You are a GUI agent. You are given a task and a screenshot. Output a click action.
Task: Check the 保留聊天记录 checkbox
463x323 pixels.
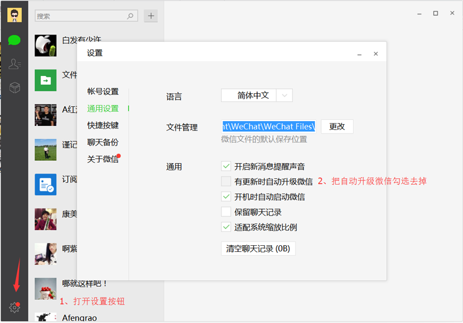tap(226, 212)
